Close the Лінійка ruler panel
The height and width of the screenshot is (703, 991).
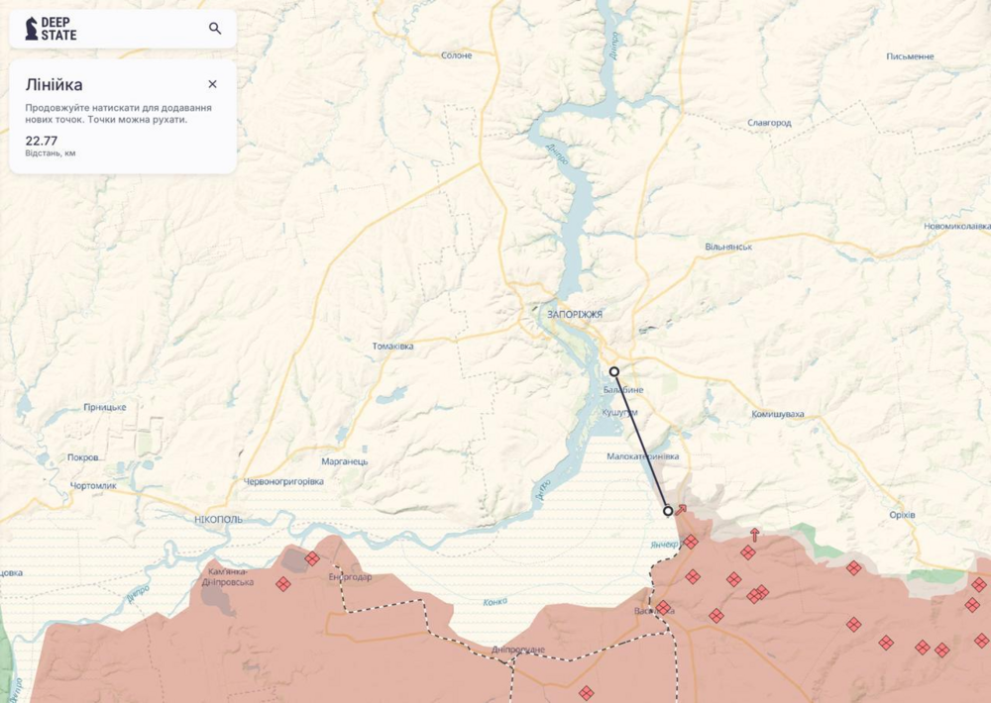pos(212,84)
